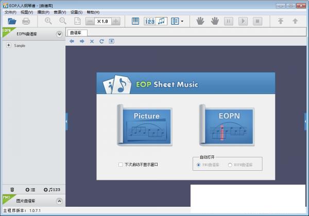The image size is (309, 216).
Task: Click the open folder toolbar icon
Action: click(x=11, y=22)
